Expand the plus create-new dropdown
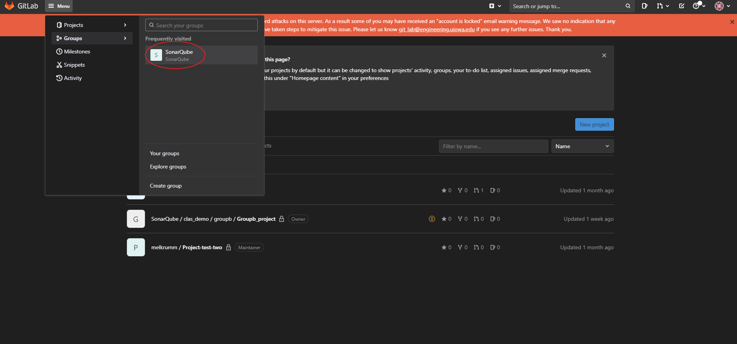 click(x=495, y=6)
